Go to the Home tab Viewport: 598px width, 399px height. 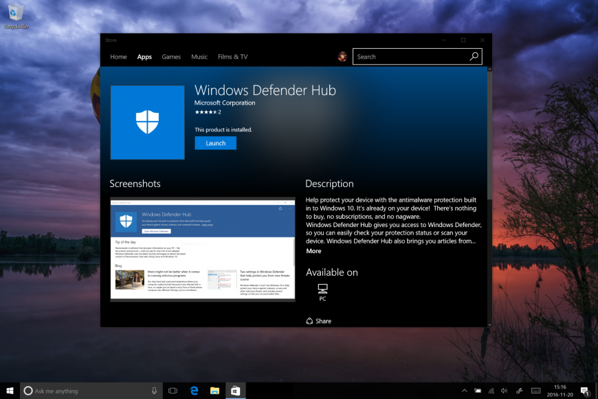[x=118, y=57]
